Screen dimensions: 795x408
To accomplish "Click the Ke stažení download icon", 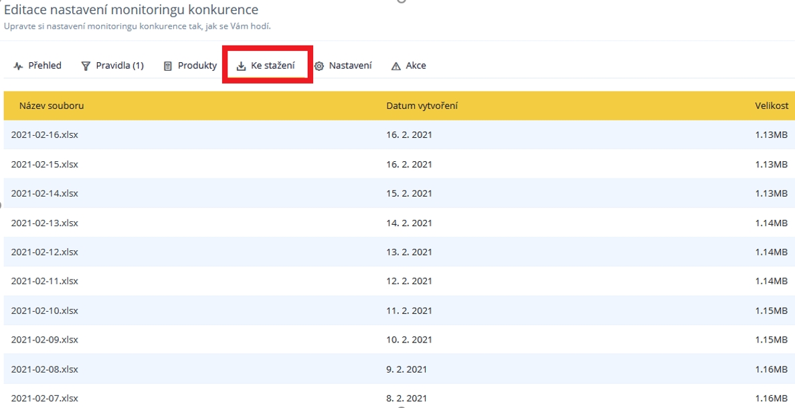I will 242,66.
